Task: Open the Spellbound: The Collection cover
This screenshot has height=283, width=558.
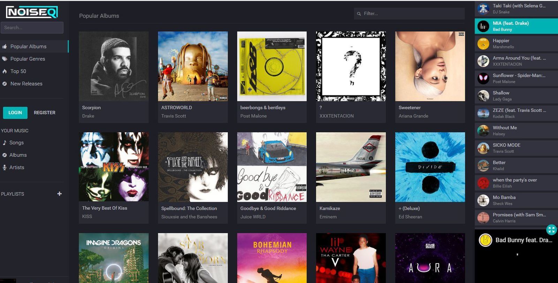Action: 193,167
